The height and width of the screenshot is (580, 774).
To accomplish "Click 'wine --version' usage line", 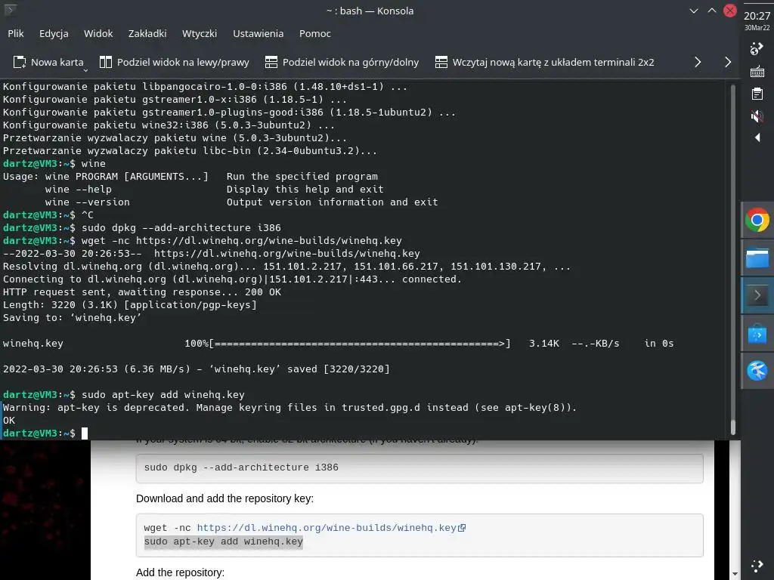I will point(241,202).
